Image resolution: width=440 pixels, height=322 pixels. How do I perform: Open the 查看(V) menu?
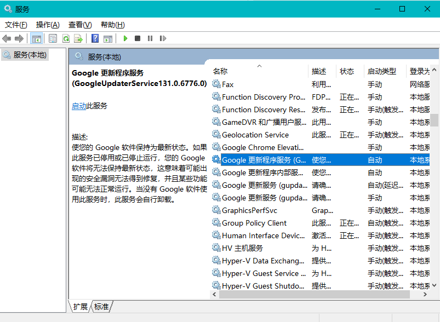(80, 25)
